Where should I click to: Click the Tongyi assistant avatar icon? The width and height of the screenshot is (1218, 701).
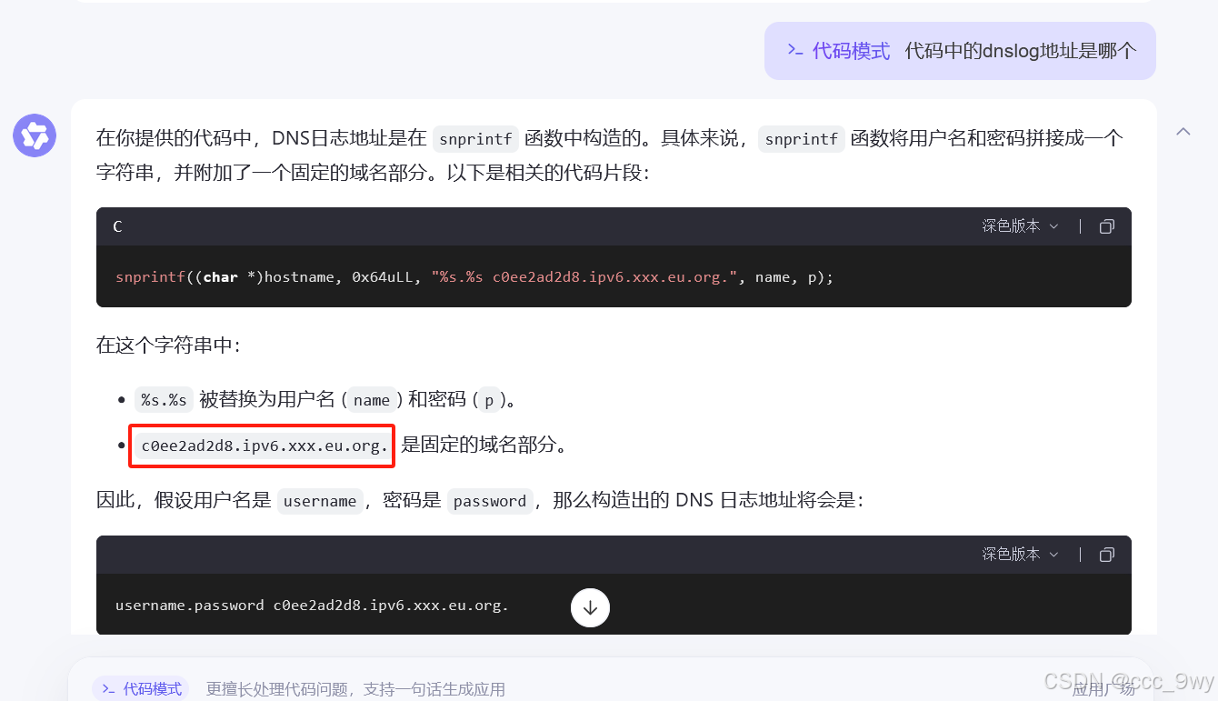tap(35, 136)
